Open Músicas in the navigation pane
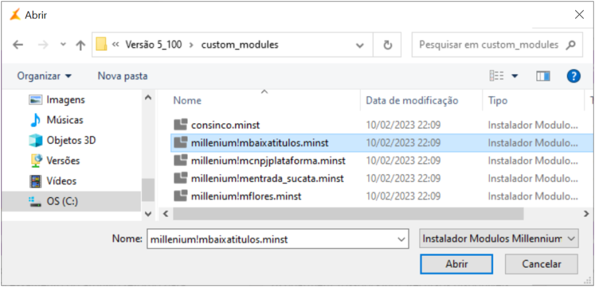This screenshot has height=287, width=595. click(x=65, y=120)
